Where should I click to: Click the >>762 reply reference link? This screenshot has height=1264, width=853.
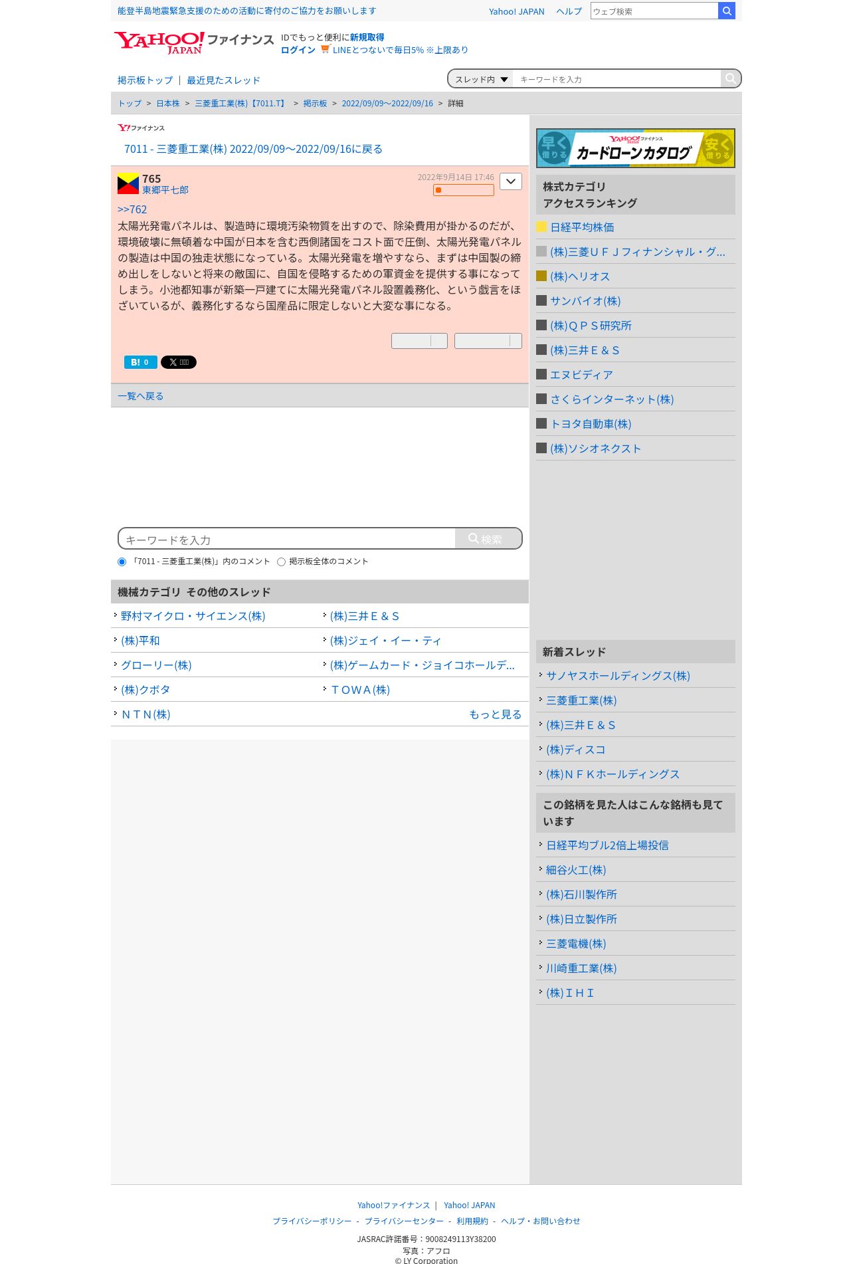point(132,209)
